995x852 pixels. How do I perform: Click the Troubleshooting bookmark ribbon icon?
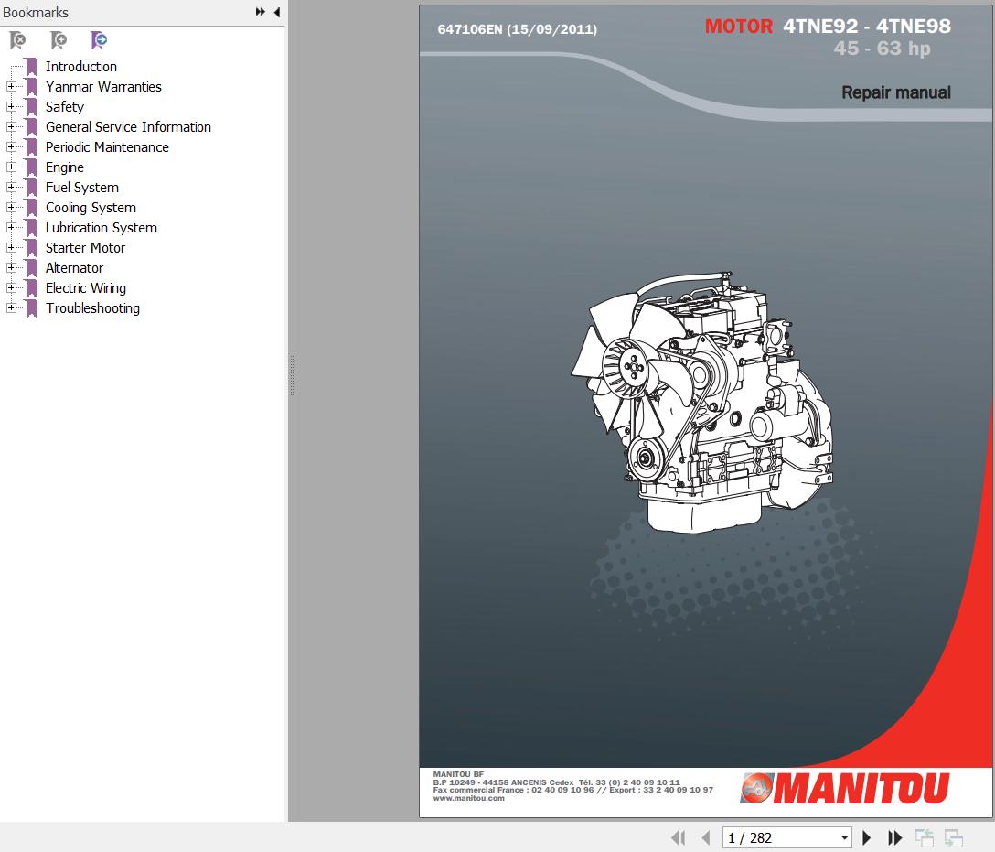point(31,307)
